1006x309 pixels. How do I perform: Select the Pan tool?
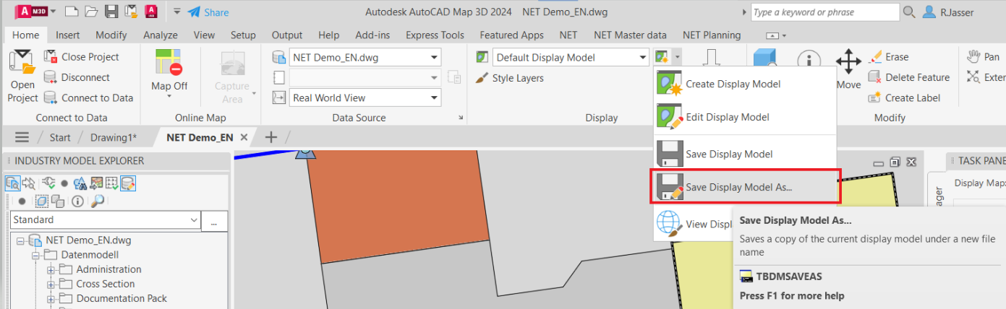coord(982,56)
